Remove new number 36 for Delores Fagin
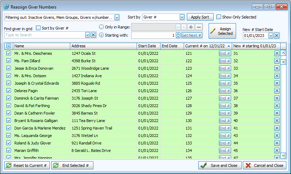291x174 pixels. pyautogui.click(x=277, y=91)
